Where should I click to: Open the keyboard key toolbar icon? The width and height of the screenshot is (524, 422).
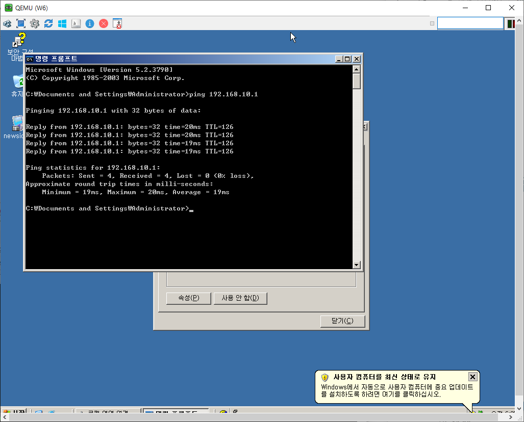tap(76, 24)
